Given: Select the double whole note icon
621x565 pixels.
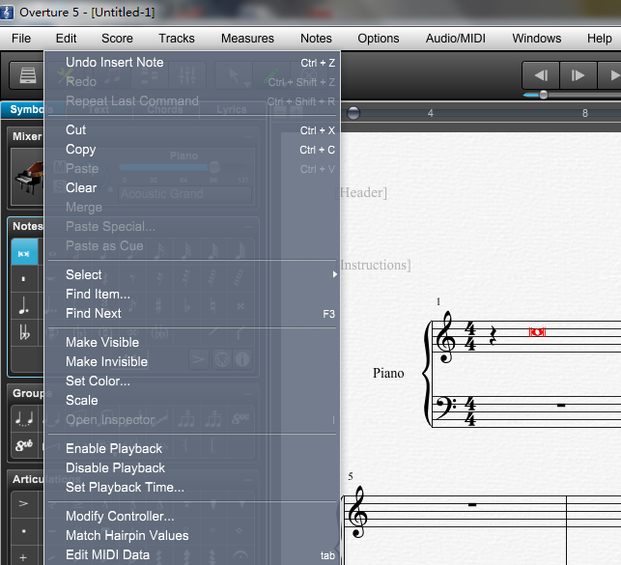Looking at the screenshot, I should (x=24, y=253).
